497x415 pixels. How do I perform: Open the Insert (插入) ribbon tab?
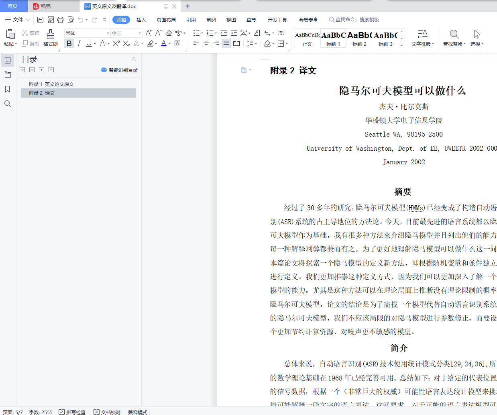[x=141, y=20]
